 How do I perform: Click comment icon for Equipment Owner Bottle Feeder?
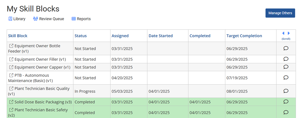pos(286,48)
